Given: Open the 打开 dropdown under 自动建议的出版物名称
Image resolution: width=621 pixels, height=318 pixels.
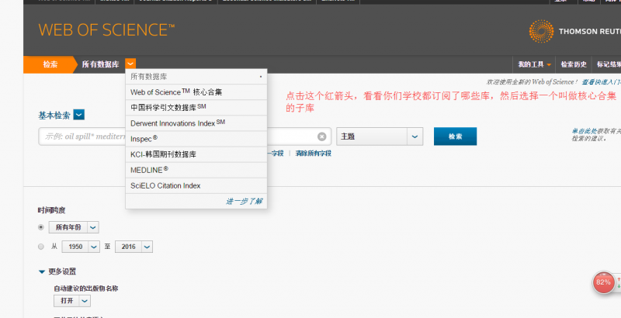Looking at the screenshot, I should pos(72,301).
